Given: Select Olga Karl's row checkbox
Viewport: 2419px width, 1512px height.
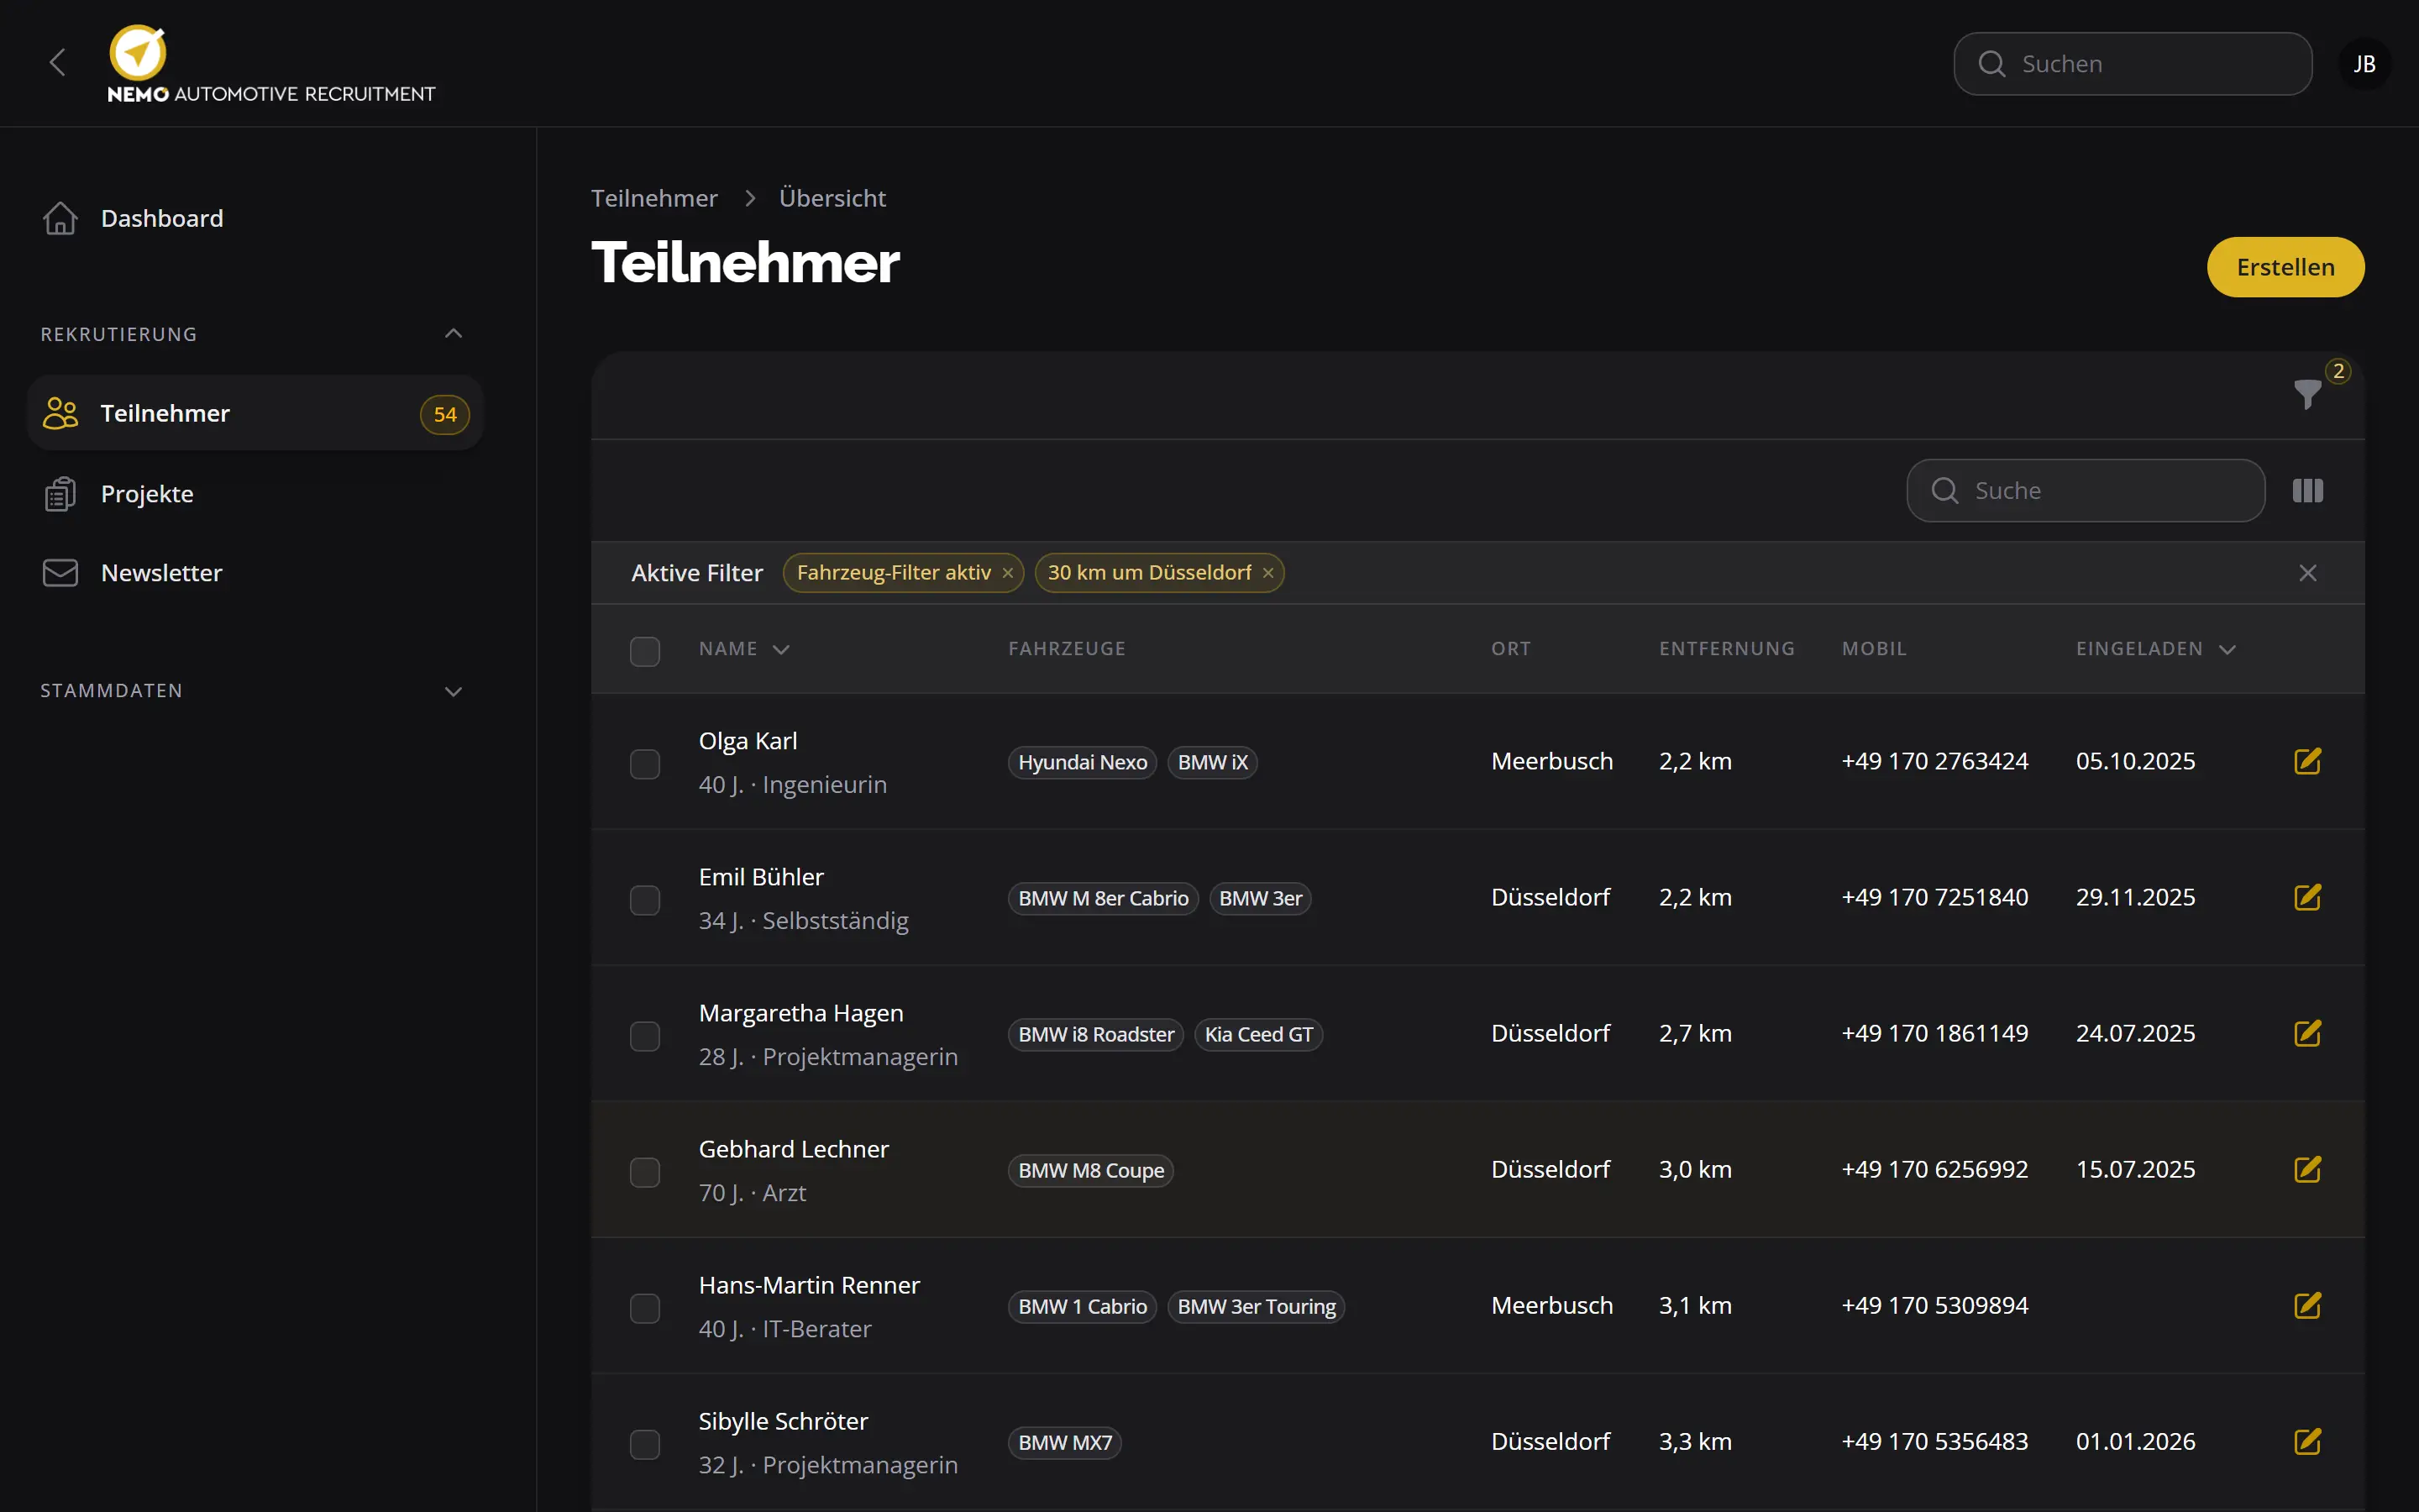Looking at the screenshot, I should point(645,764).
